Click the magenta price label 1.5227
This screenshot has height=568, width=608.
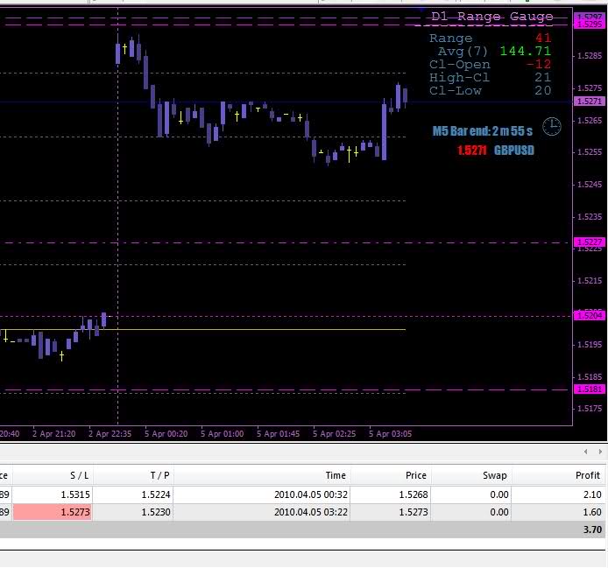coord(590,242)
